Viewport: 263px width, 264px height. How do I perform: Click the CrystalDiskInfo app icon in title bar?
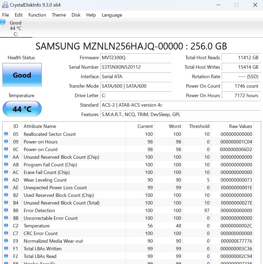5,5
